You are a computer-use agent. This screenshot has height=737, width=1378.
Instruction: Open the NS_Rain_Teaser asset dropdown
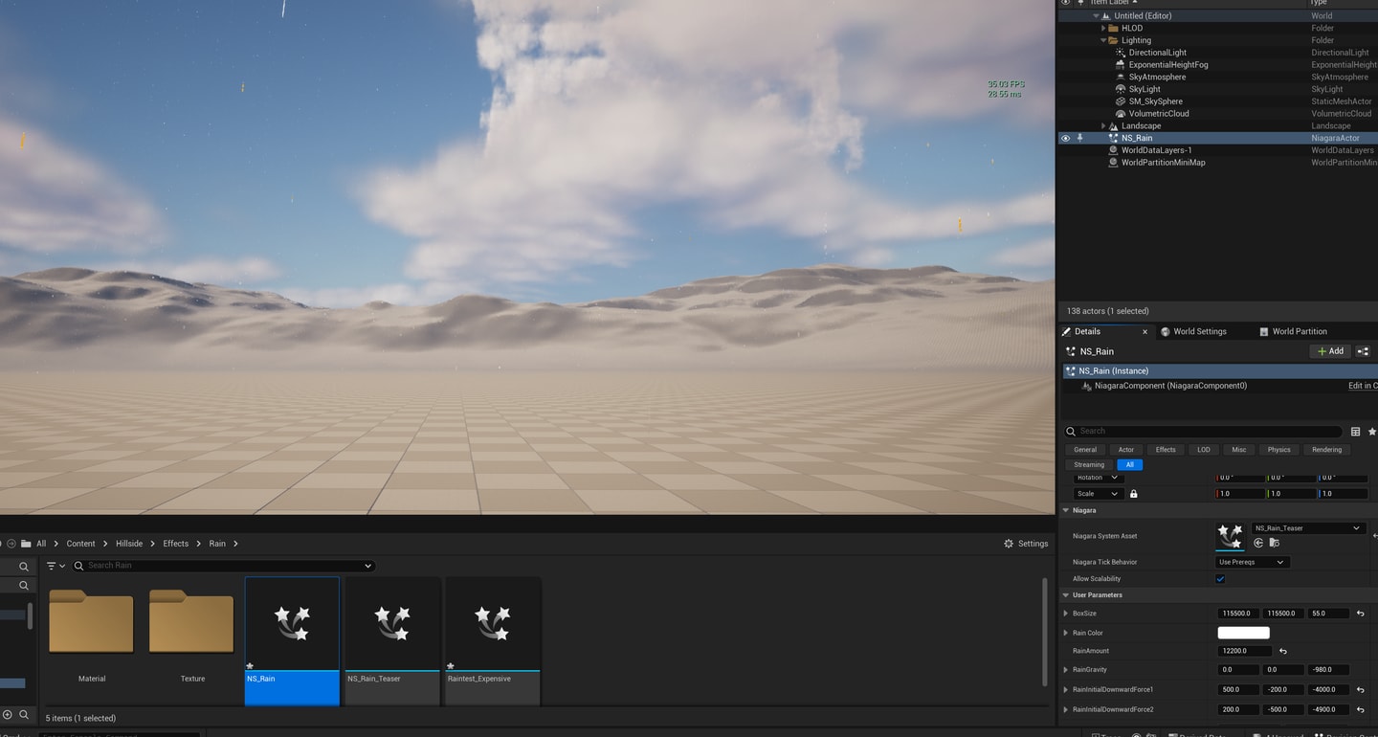[1308, 528]
